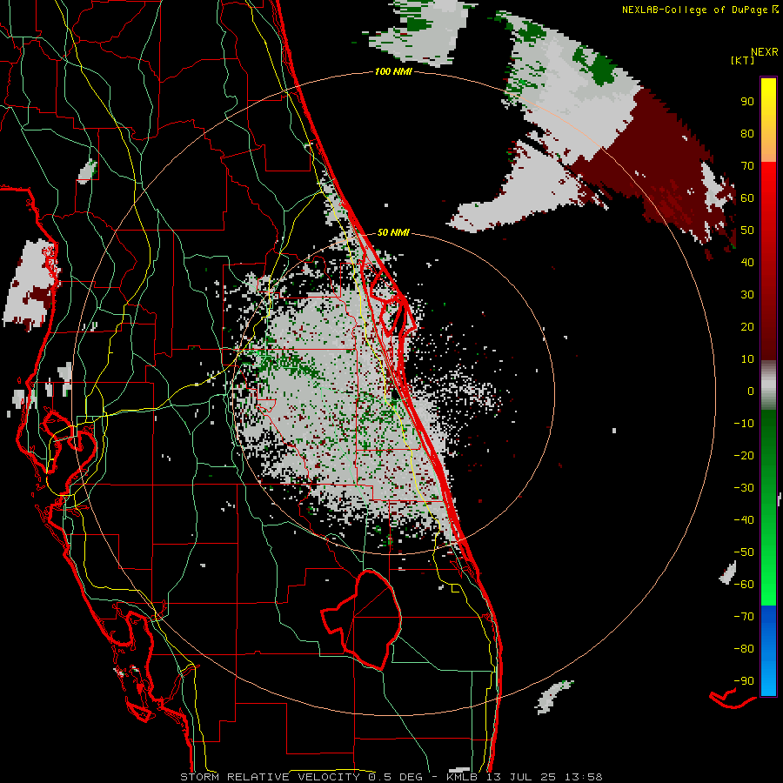Screen dimensions: 783x783
Task: Click the NEXR label above color scale
Action: click(x=765, y=52)
